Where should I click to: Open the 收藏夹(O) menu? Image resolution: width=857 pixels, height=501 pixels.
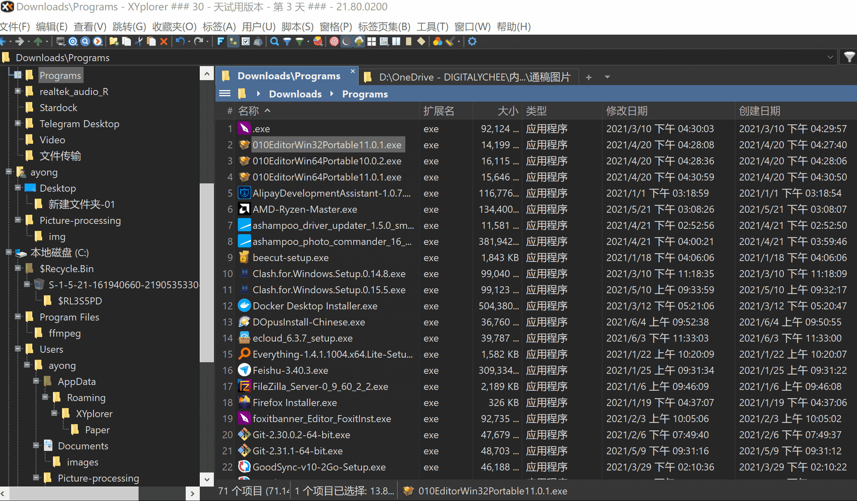pos(174,27)
